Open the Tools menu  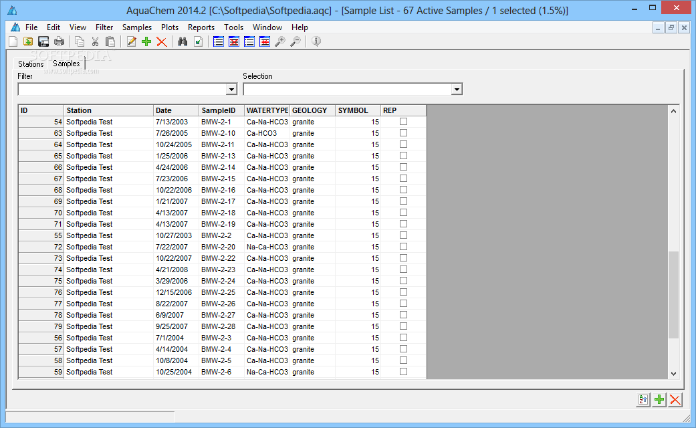[233, 27]
